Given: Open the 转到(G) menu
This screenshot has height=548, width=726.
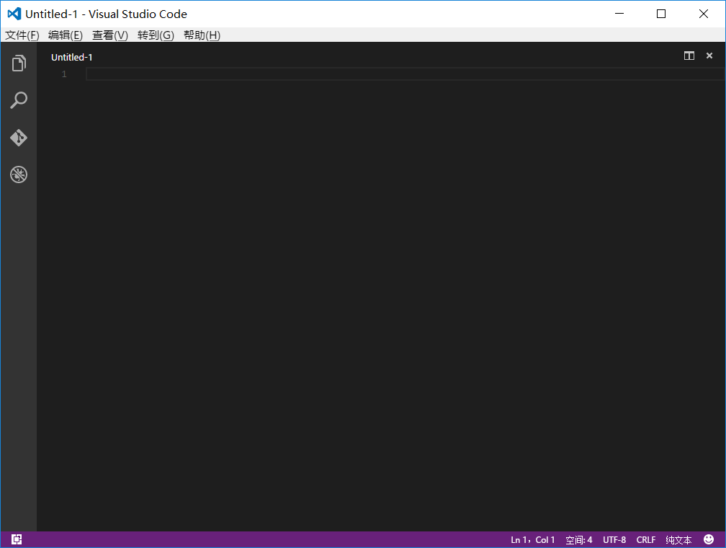Looking at the screenshot, I should pos(156,35).
